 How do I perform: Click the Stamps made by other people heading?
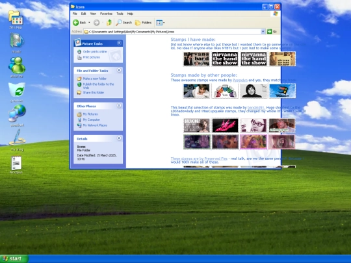click(203, 75)
